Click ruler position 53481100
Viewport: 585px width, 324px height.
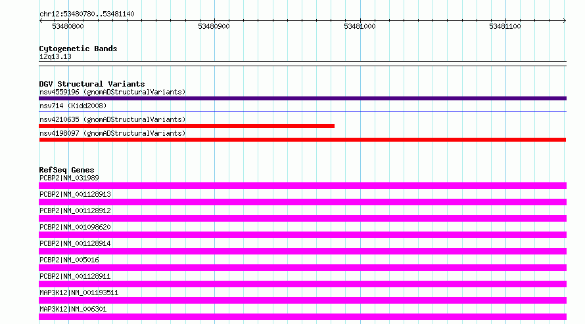coord(505,26)
